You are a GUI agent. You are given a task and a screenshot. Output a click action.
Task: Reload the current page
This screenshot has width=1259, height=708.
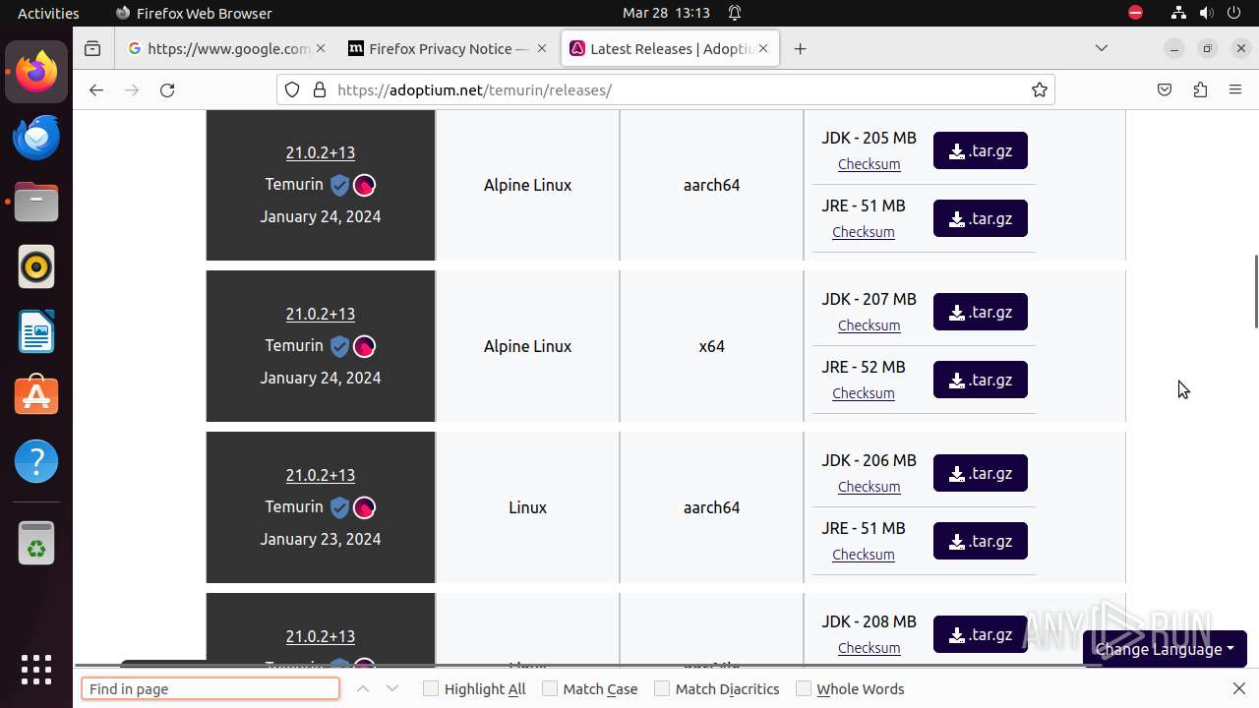click(167, 89)
